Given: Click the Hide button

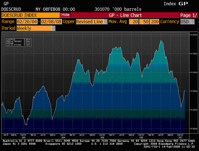Looking at the screenshot, I should (66, 15).
